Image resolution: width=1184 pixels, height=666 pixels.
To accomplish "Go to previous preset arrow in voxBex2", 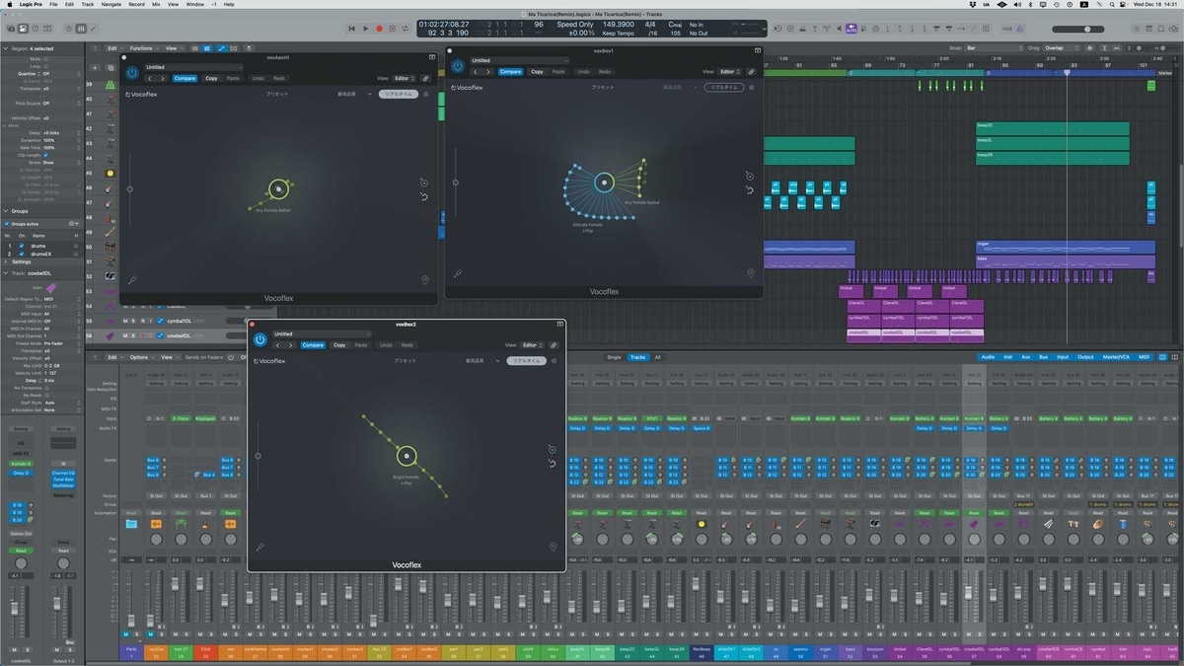I will (x=277, y=345).
